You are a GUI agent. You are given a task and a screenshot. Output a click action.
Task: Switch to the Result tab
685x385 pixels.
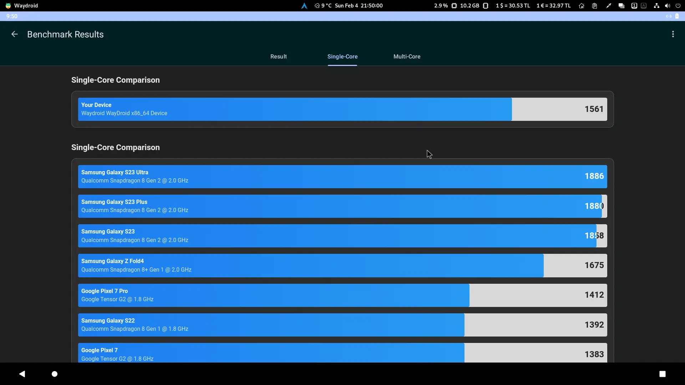pyautogui.click(x=278, y=56)
